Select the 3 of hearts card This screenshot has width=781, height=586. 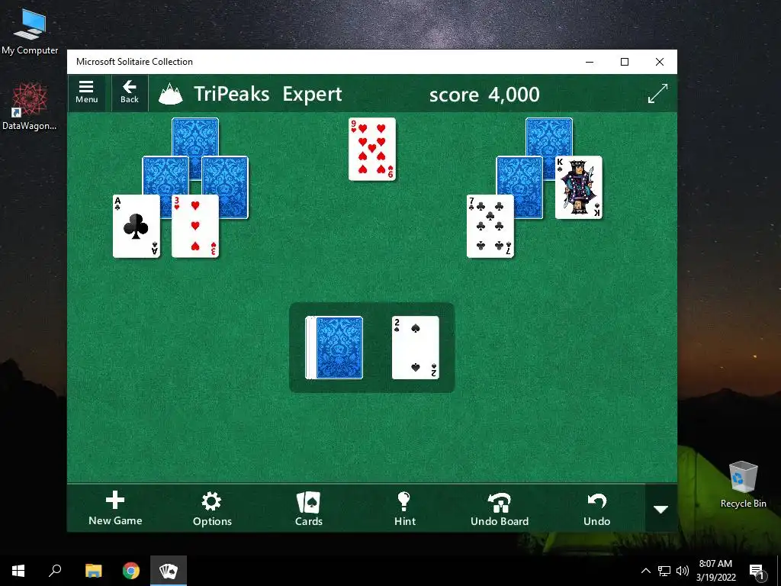pyautogui.click(x=195, y=226)
